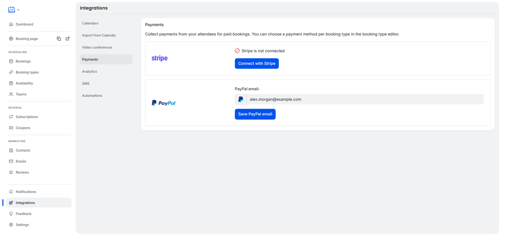Click the Stripe logo
505x236 pixels.
point(160,58)
